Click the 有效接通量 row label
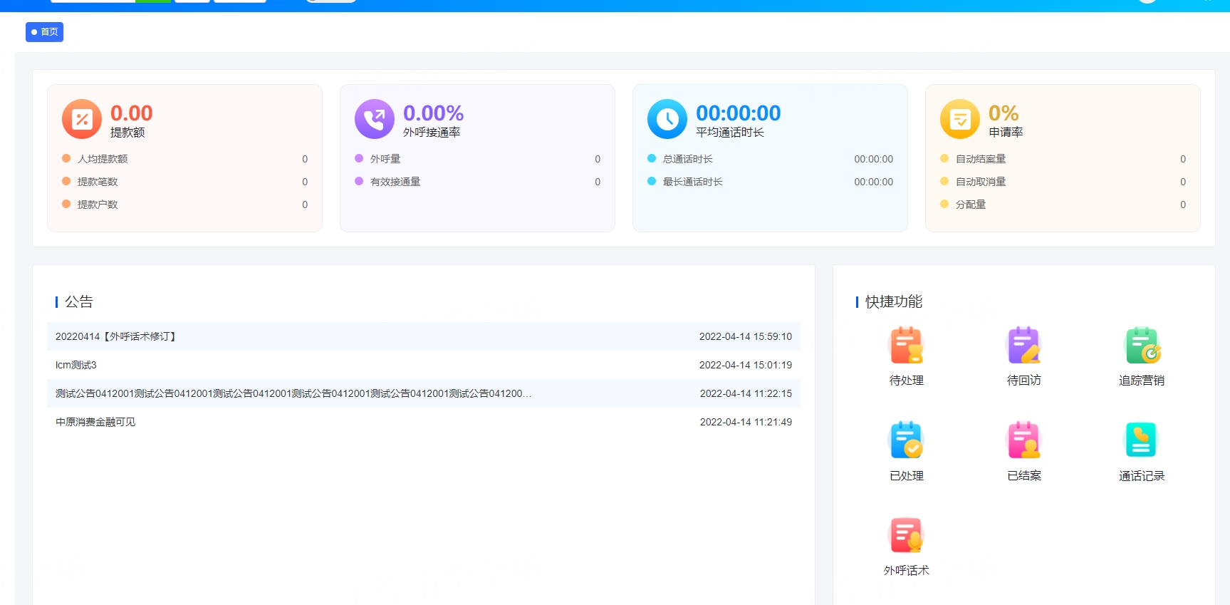Screen dimensions: 1230x605 tap(395, 182)
